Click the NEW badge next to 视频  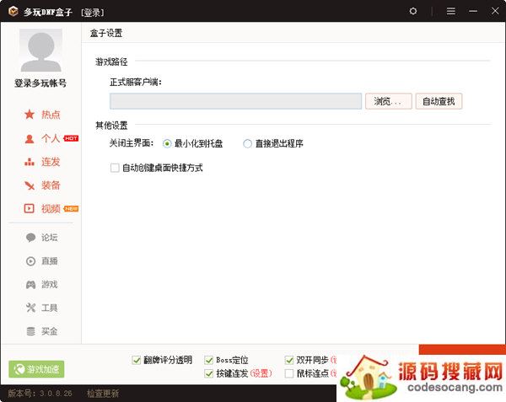click(71, 208)
